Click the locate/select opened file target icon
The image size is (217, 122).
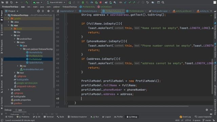coord(38,11)
